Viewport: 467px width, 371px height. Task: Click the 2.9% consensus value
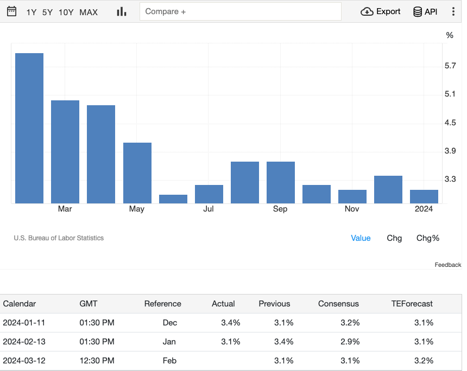pos(350,342)
